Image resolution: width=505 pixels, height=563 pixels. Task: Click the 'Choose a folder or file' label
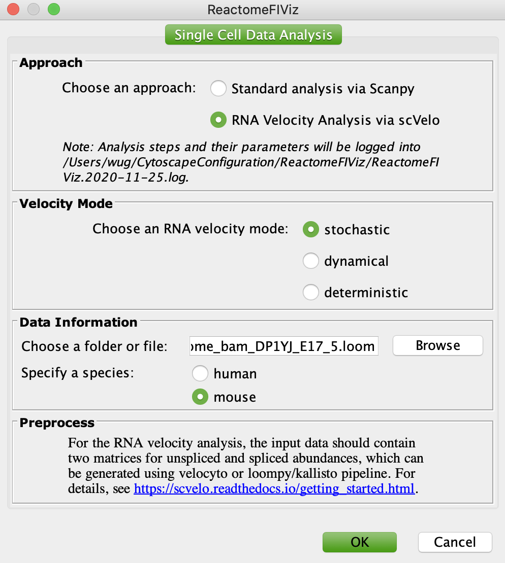[x=94, y=346]
